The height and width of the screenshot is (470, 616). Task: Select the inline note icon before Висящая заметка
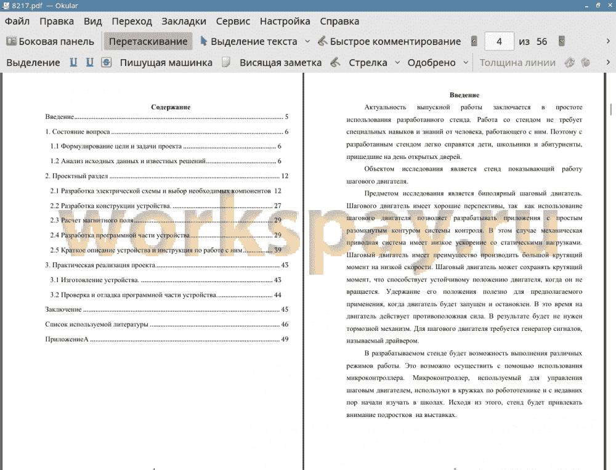tap(226, 62)
